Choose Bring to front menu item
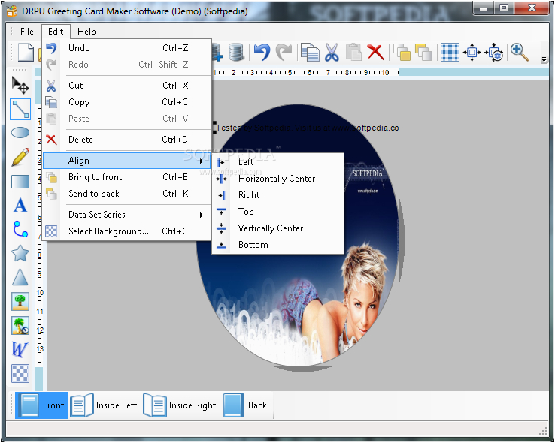This screenshot has height=443, width=555. pyautogui.click(x=95, y=177)
